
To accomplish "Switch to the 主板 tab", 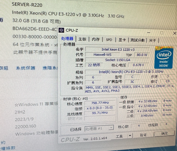I will (x=82, y=39).
